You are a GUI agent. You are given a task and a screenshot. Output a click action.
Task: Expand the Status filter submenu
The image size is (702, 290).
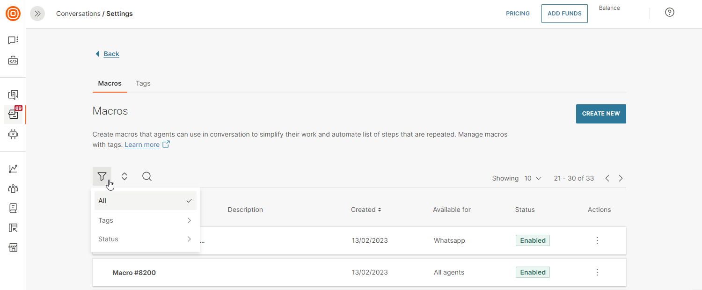[x=145, y=239]
